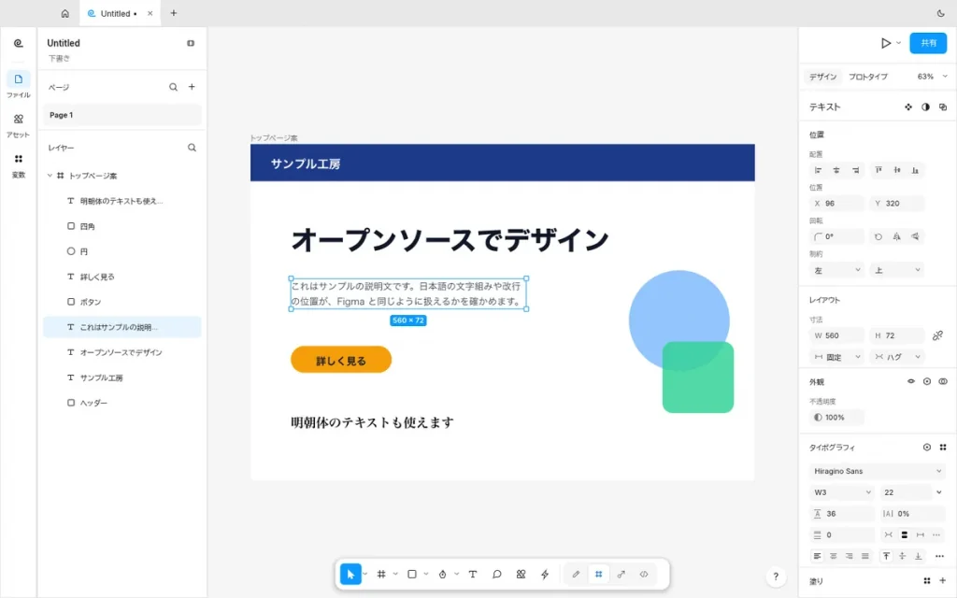Open the Hiragino Sans font dropdown
The height and width of the screenshot is (598, 957).
(878, 471)
